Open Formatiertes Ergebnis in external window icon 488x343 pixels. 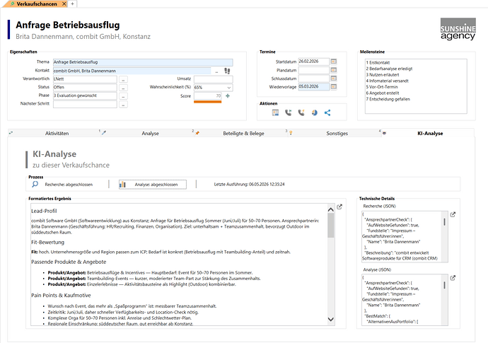(x=339, y=207)
